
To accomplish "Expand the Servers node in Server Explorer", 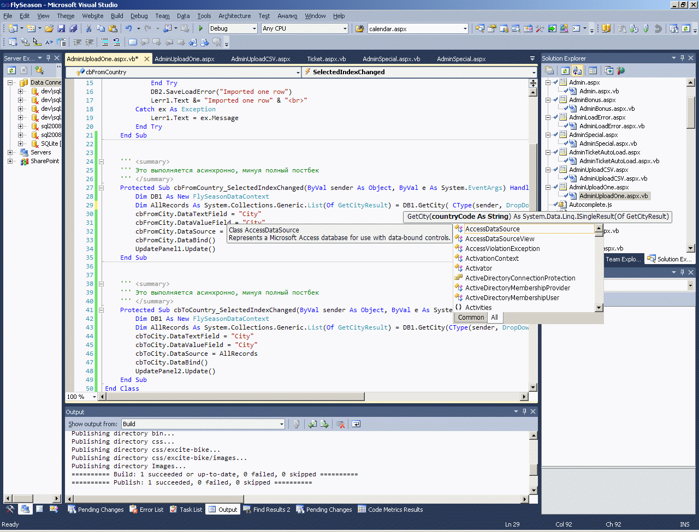I will pyautogui.click(x=10, y=152).
